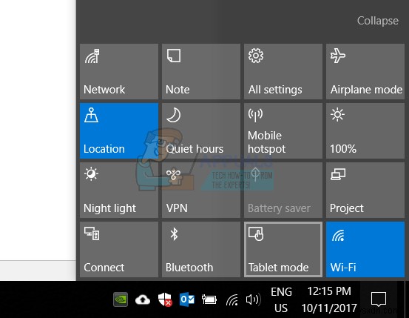This screenshot has height=318, width=409.
Task: Turn off the Location tile
Action: [119, 130]
